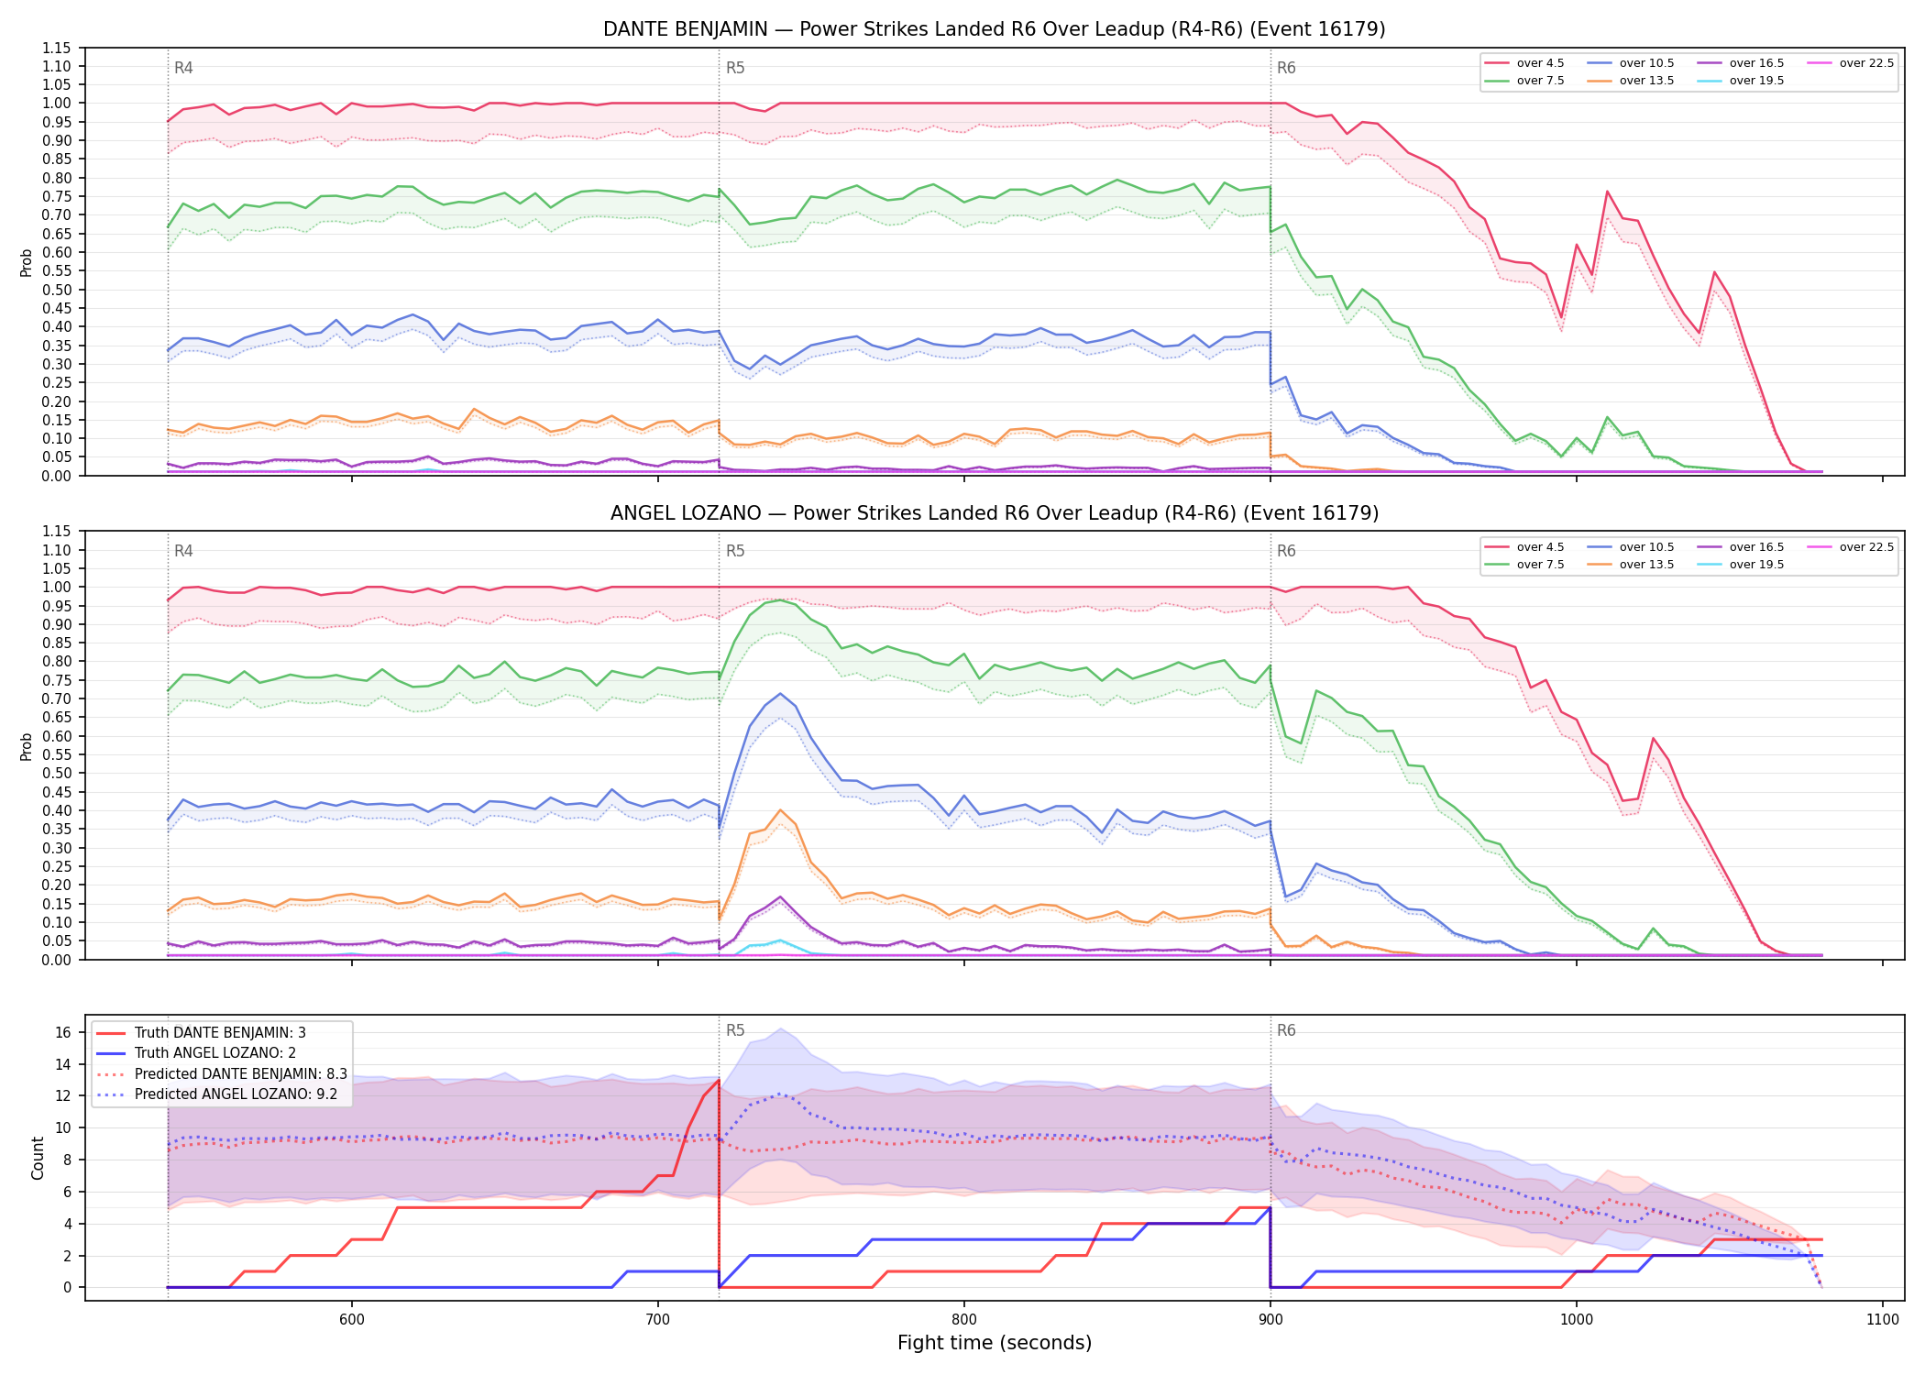Click the R5 round marker in Angel Lozano chart

click(735, 551)
